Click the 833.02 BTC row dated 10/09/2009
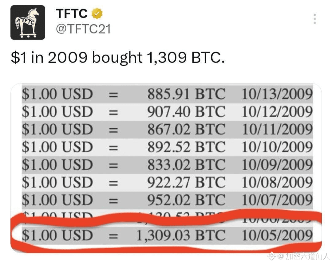This screenshot has height=264, width=332. (x=166, y=164)
